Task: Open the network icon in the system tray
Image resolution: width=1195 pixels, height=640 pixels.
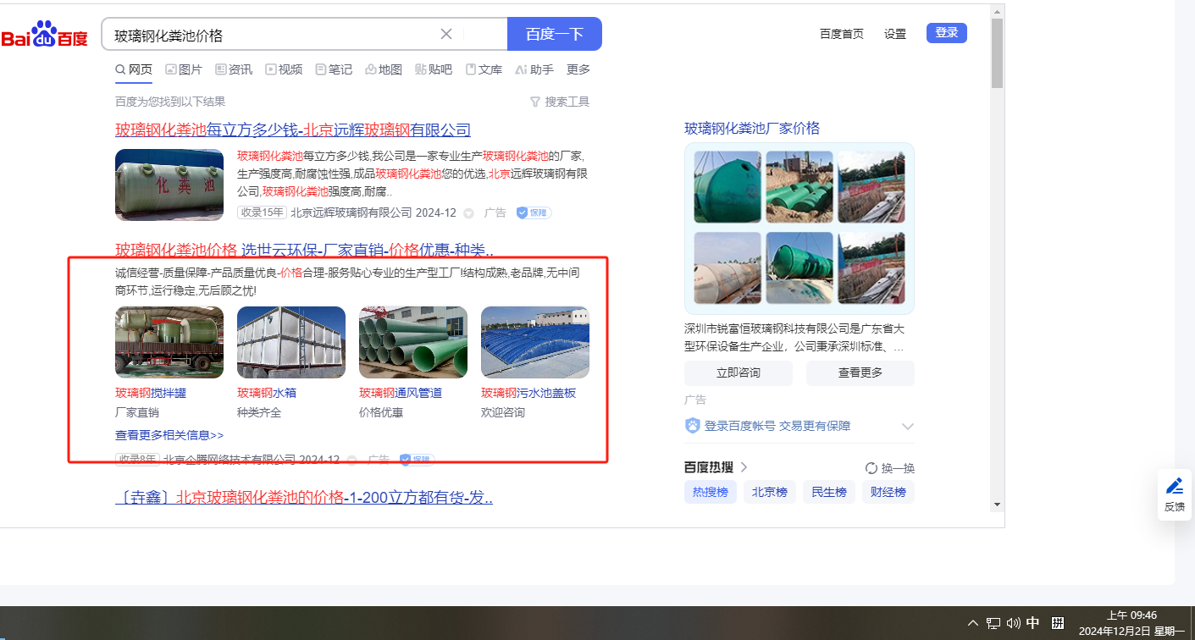Action: [993, 623]
